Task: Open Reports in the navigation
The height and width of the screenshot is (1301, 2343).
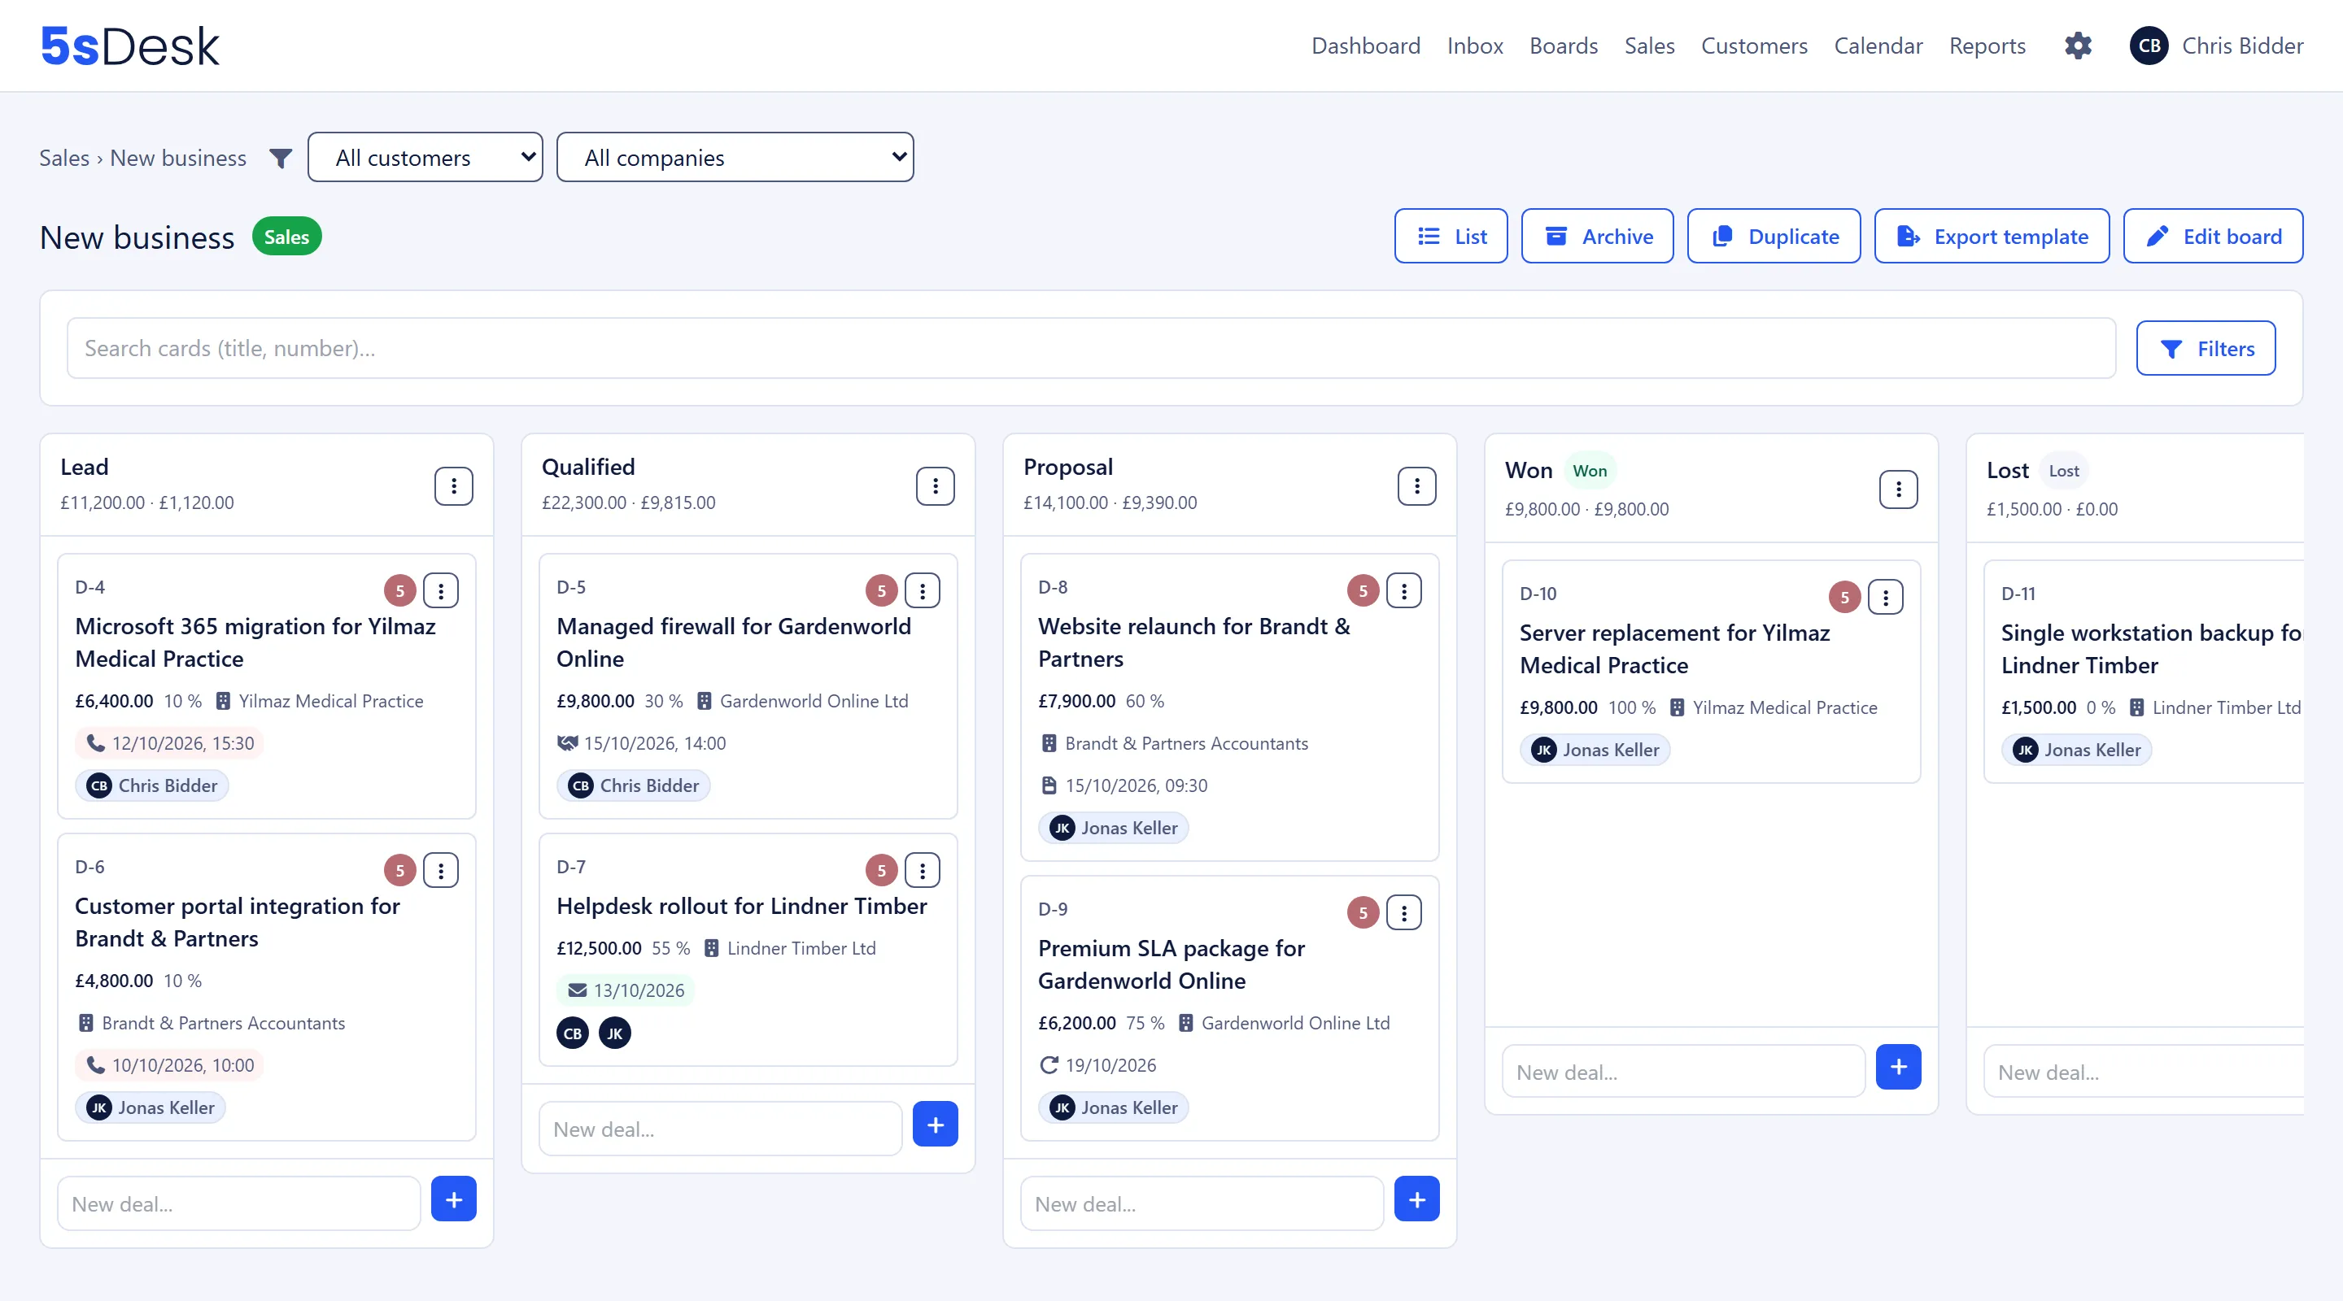Action: [1987, 46]
